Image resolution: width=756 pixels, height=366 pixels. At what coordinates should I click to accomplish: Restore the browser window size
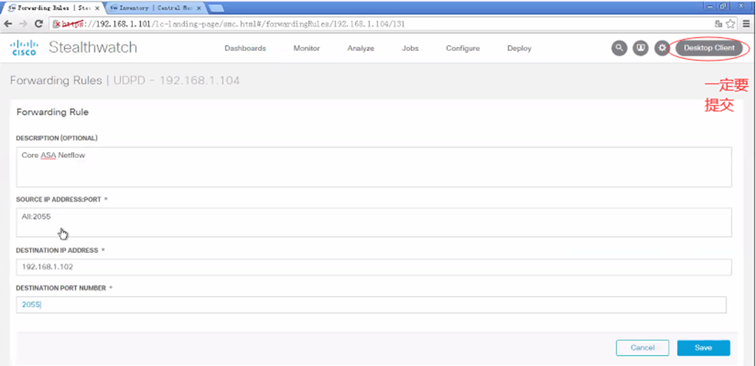coord(724,6)
